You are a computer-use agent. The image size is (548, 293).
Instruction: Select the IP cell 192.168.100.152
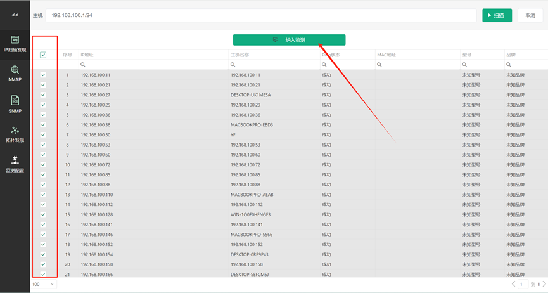click(96, 244)
